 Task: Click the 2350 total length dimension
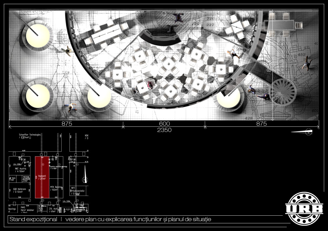point(164,130)
